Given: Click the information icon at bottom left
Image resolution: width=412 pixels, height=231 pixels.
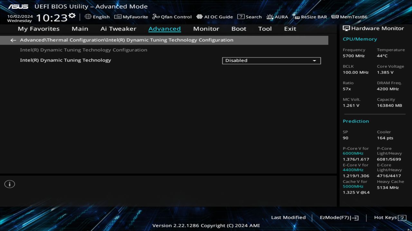Looking at the screenshot, I should 9,184.
